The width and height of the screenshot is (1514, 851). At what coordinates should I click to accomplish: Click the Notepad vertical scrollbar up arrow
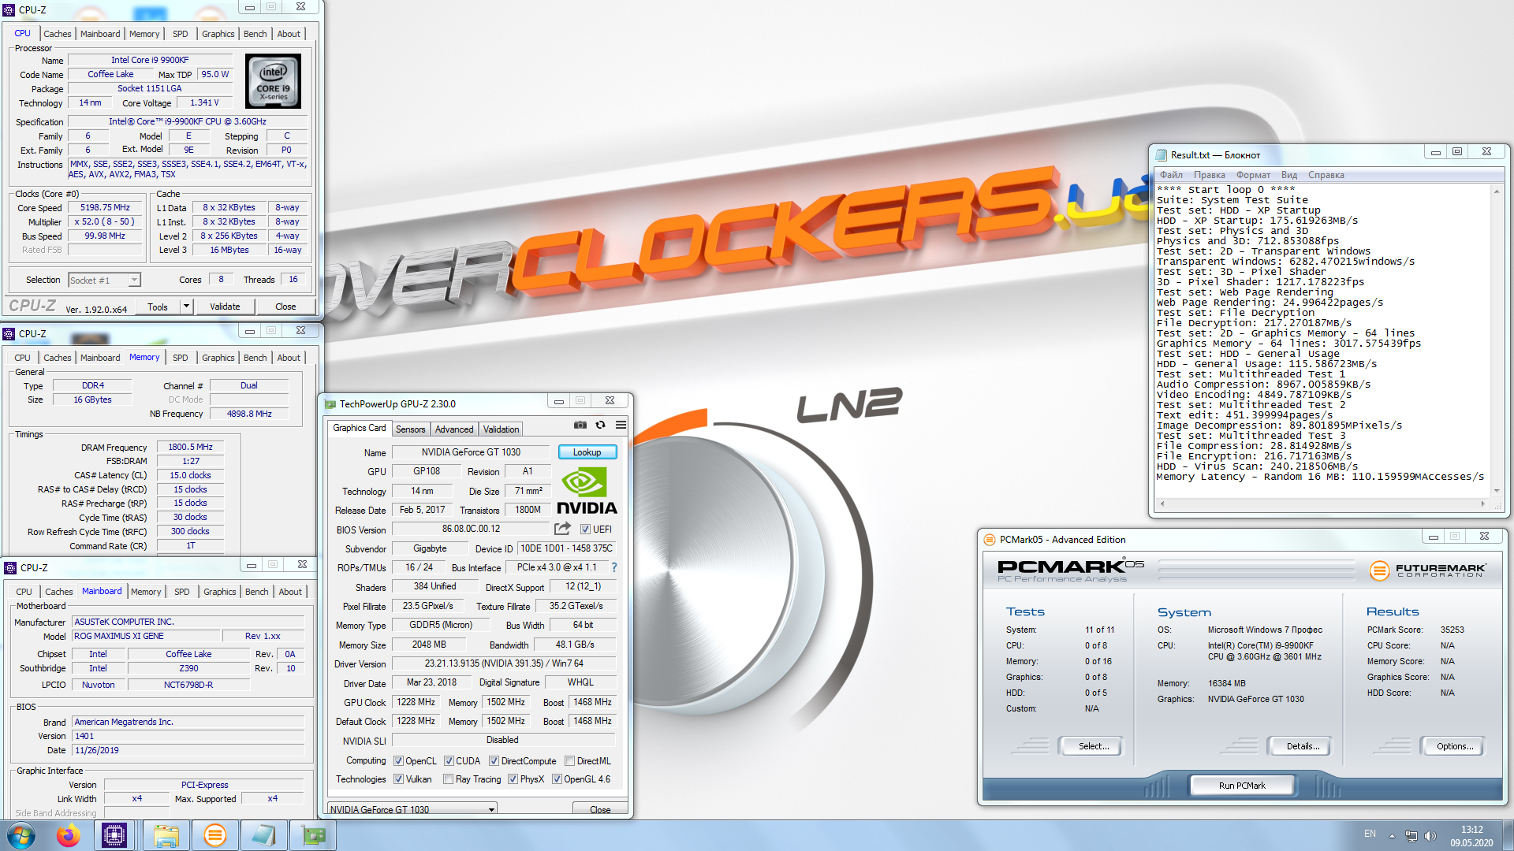1497,191
